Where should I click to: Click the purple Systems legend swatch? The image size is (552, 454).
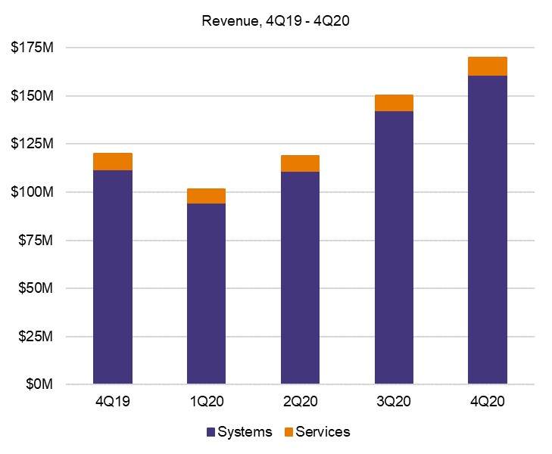point(211,432)
